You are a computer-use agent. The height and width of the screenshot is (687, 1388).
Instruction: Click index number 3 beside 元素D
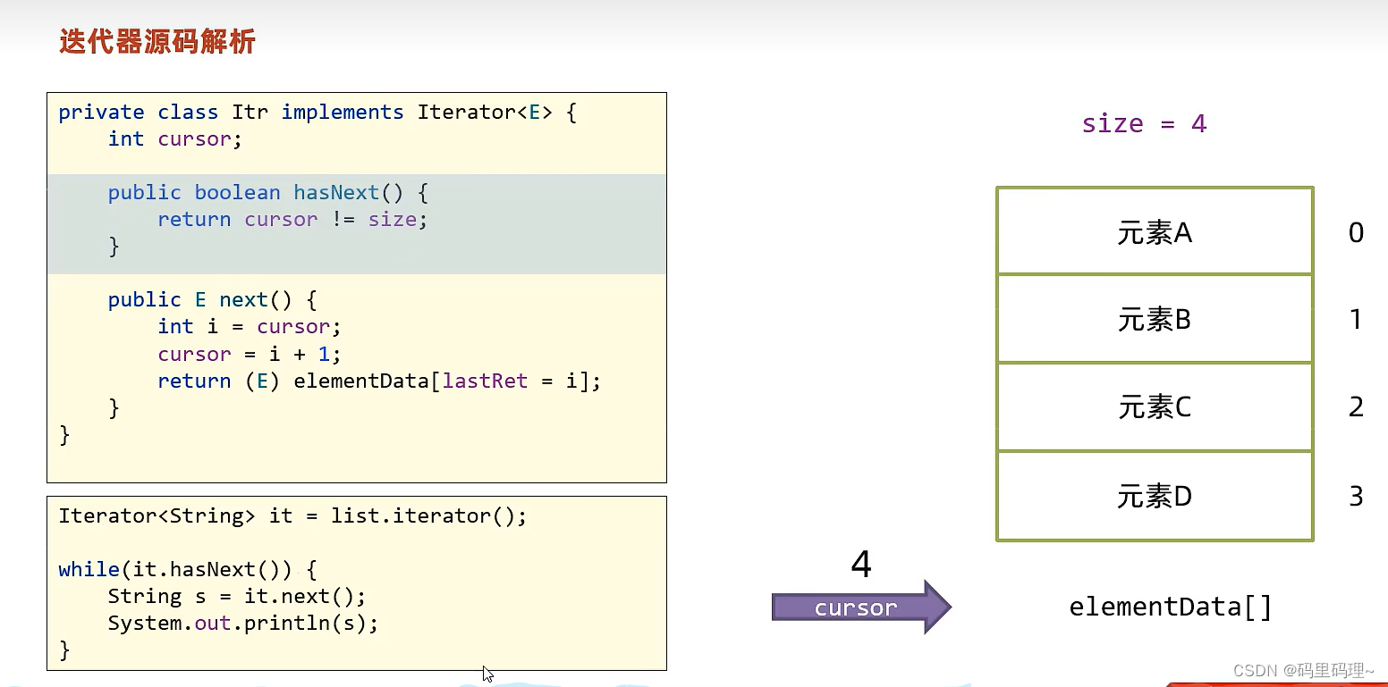coord(1357,497)
